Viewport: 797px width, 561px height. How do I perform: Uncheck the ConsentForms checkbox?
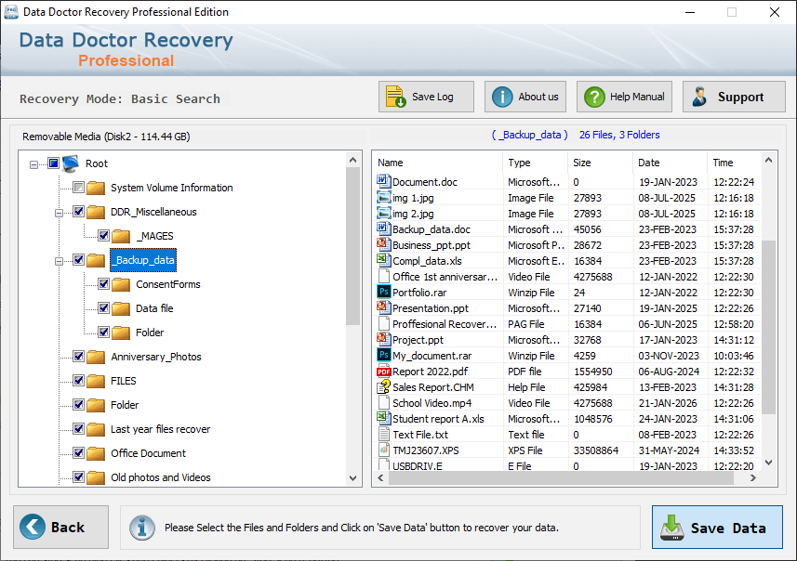(x=103, y=284)
